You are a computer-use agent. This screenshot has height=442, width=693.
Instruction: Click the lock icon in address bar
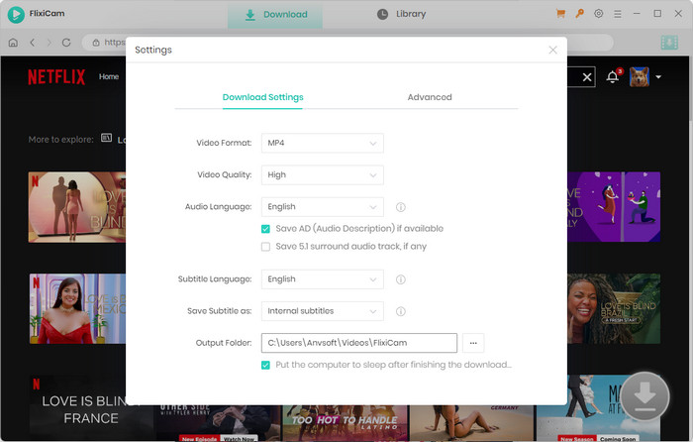coord(96,43)
